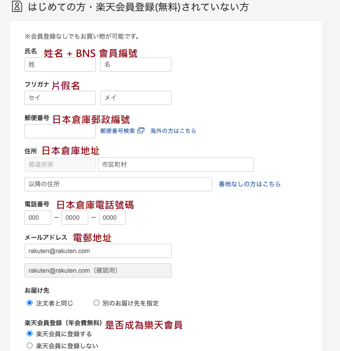Click the 郵便番号 postal code input box
Image resolution: width=340 pixels, height=351 pixels.
click(x=60, y=131)
